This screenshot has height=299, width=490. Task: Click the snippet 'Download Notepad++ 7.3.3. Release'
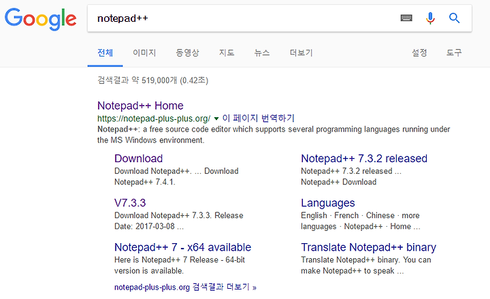(179, 215)
